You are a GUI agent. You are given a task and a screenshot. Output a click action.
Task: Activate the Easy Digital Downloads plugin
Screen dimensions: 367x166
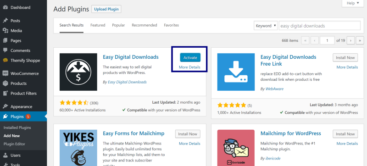tap(190, 57)
